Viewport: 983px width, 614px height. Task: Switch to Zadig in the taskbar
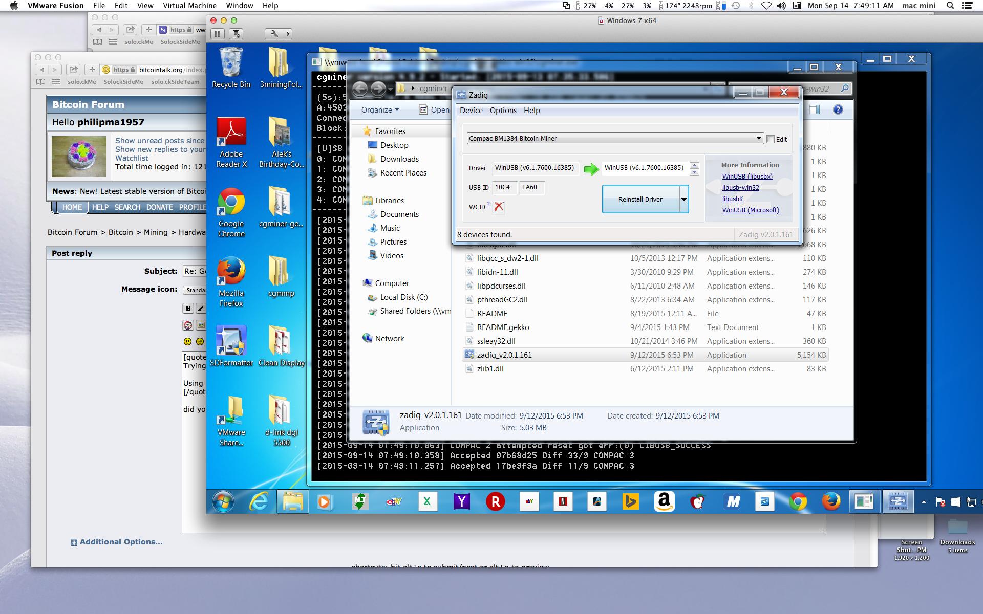pyautogui.click(x=898, y=502)
